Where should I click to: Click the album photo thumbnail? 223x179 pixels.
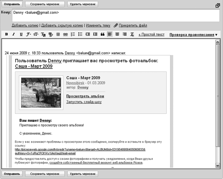click(41, 92)
